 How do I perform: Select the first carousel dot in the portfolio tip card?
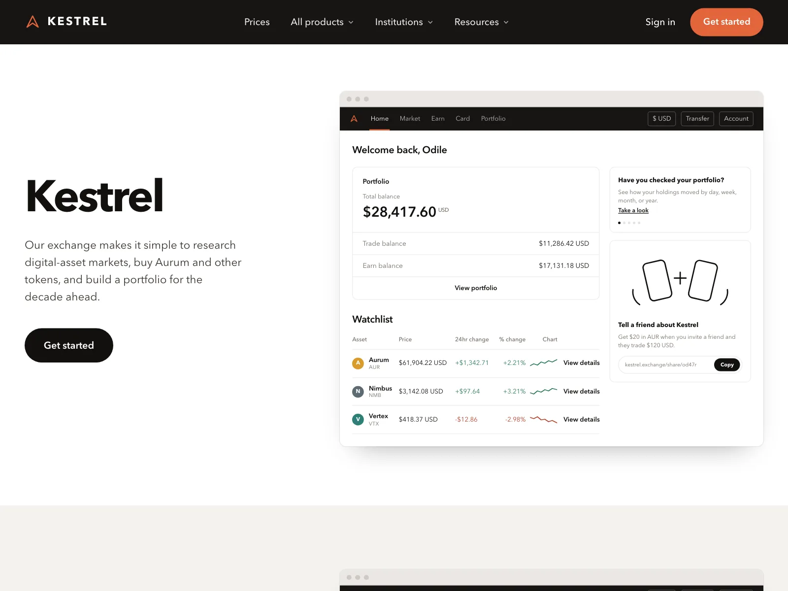click(619, 223)
